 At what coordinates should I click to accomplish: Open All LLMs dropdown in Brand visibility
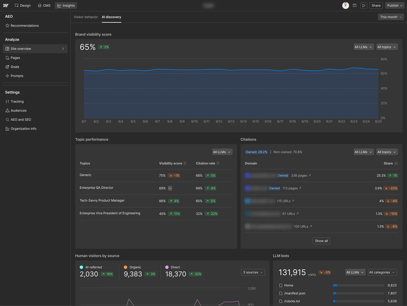click(363, 47)
